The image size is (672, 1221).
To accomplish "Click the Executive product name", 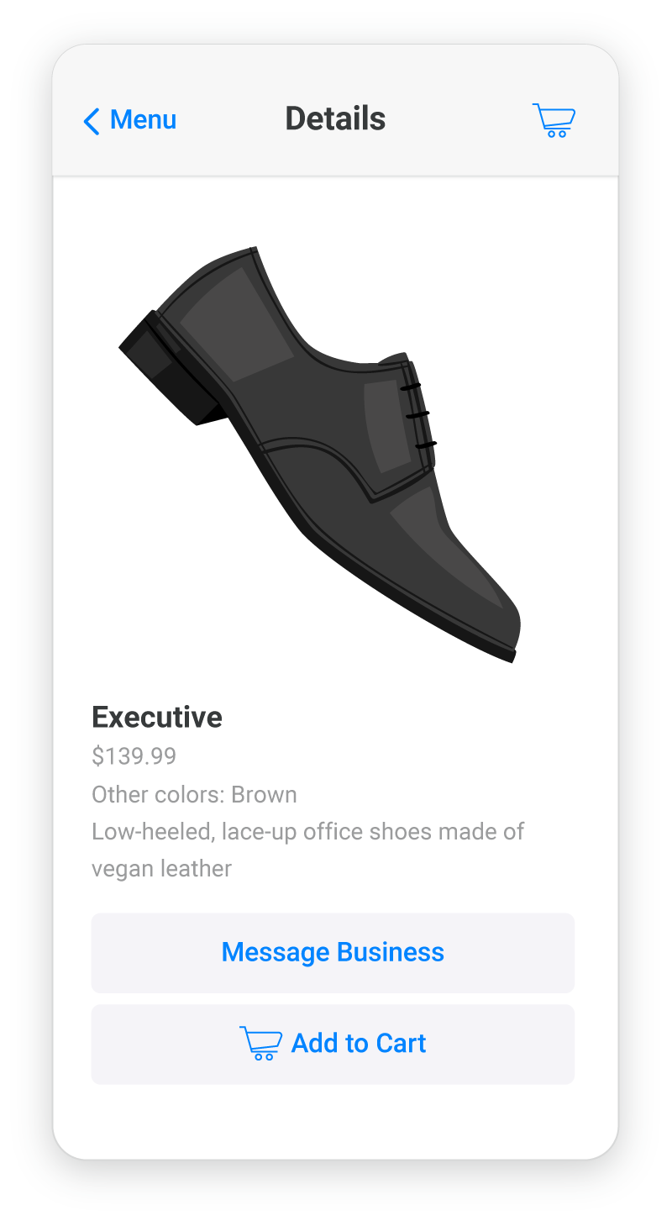I will pyautogui.click(x=157, y=717).
